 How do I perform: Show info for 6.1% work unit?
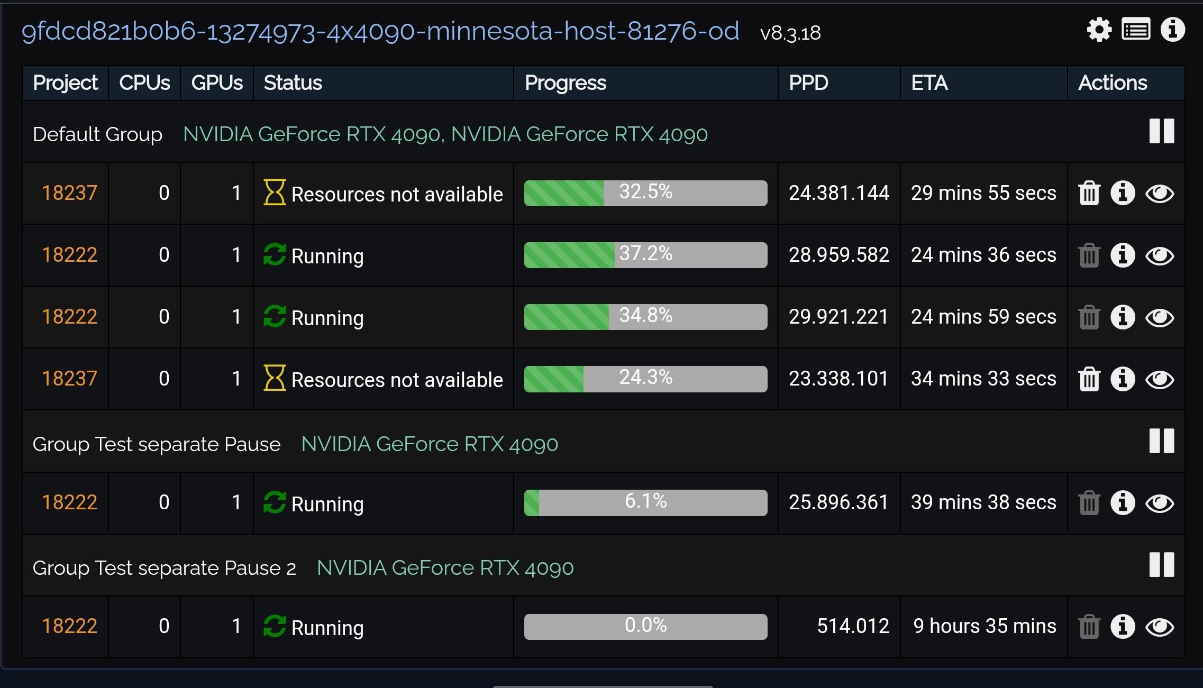pyautogui.click(x=1123, y=502)
